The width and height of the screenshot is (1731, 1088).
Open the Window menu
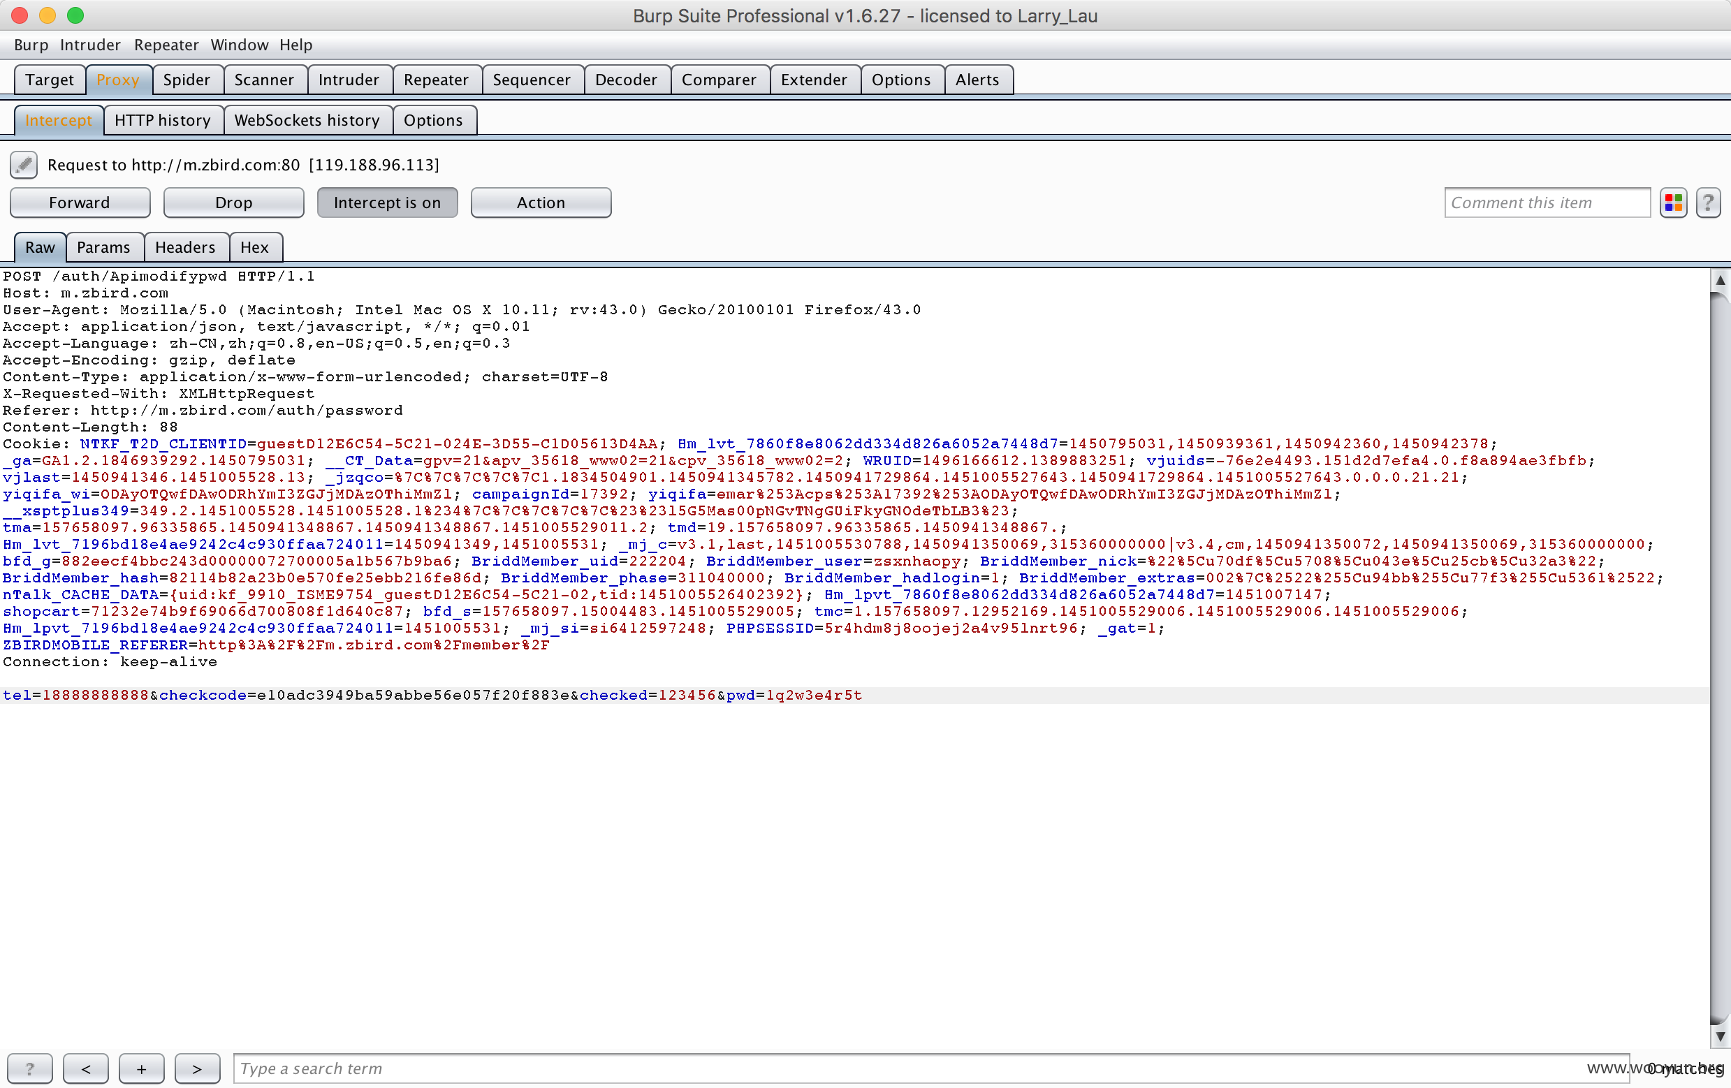point(240,45)
